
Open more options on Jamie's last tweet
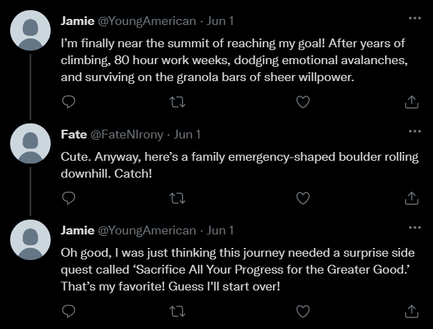point(413,227)
